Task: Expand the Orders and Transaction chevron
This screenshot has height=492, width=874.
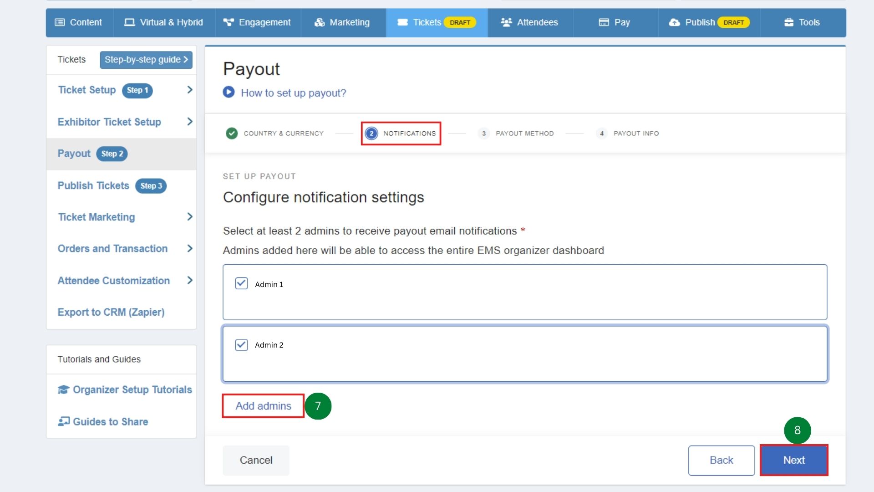Action: pyautogui.click(x=190, y=248)
